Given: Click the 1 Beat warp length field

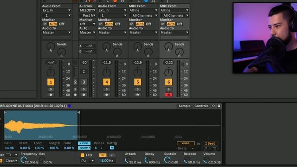Looking at the screenshot, I should (210, 143).
